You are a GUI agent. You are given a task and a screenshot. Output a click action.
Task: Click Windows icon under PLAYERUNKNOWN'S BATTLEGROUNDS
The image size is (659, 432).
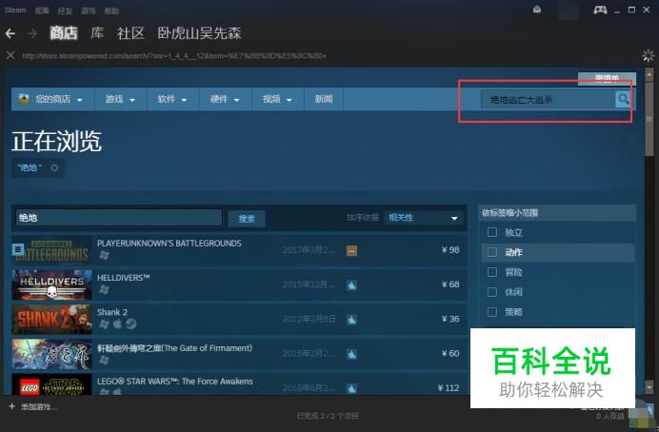pyautogui.click(x=104, y=255)
